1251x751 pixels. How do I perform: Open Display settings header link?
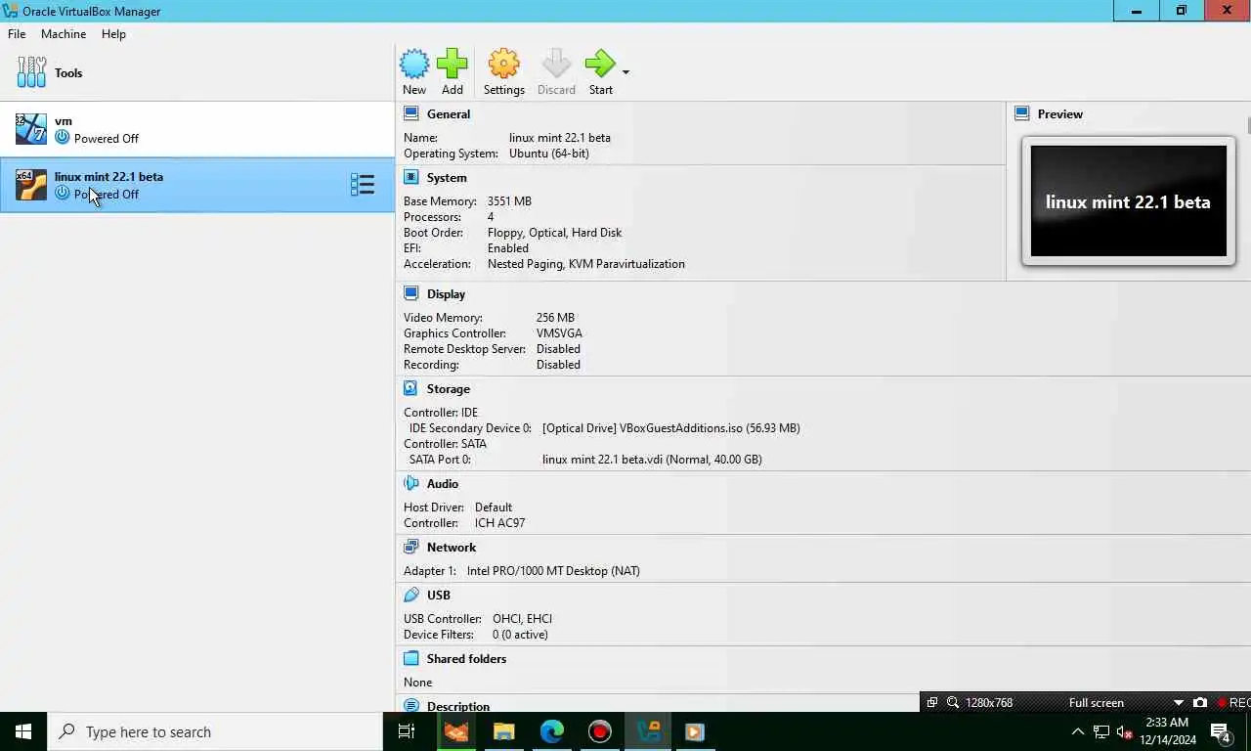(x=446, y=294)
